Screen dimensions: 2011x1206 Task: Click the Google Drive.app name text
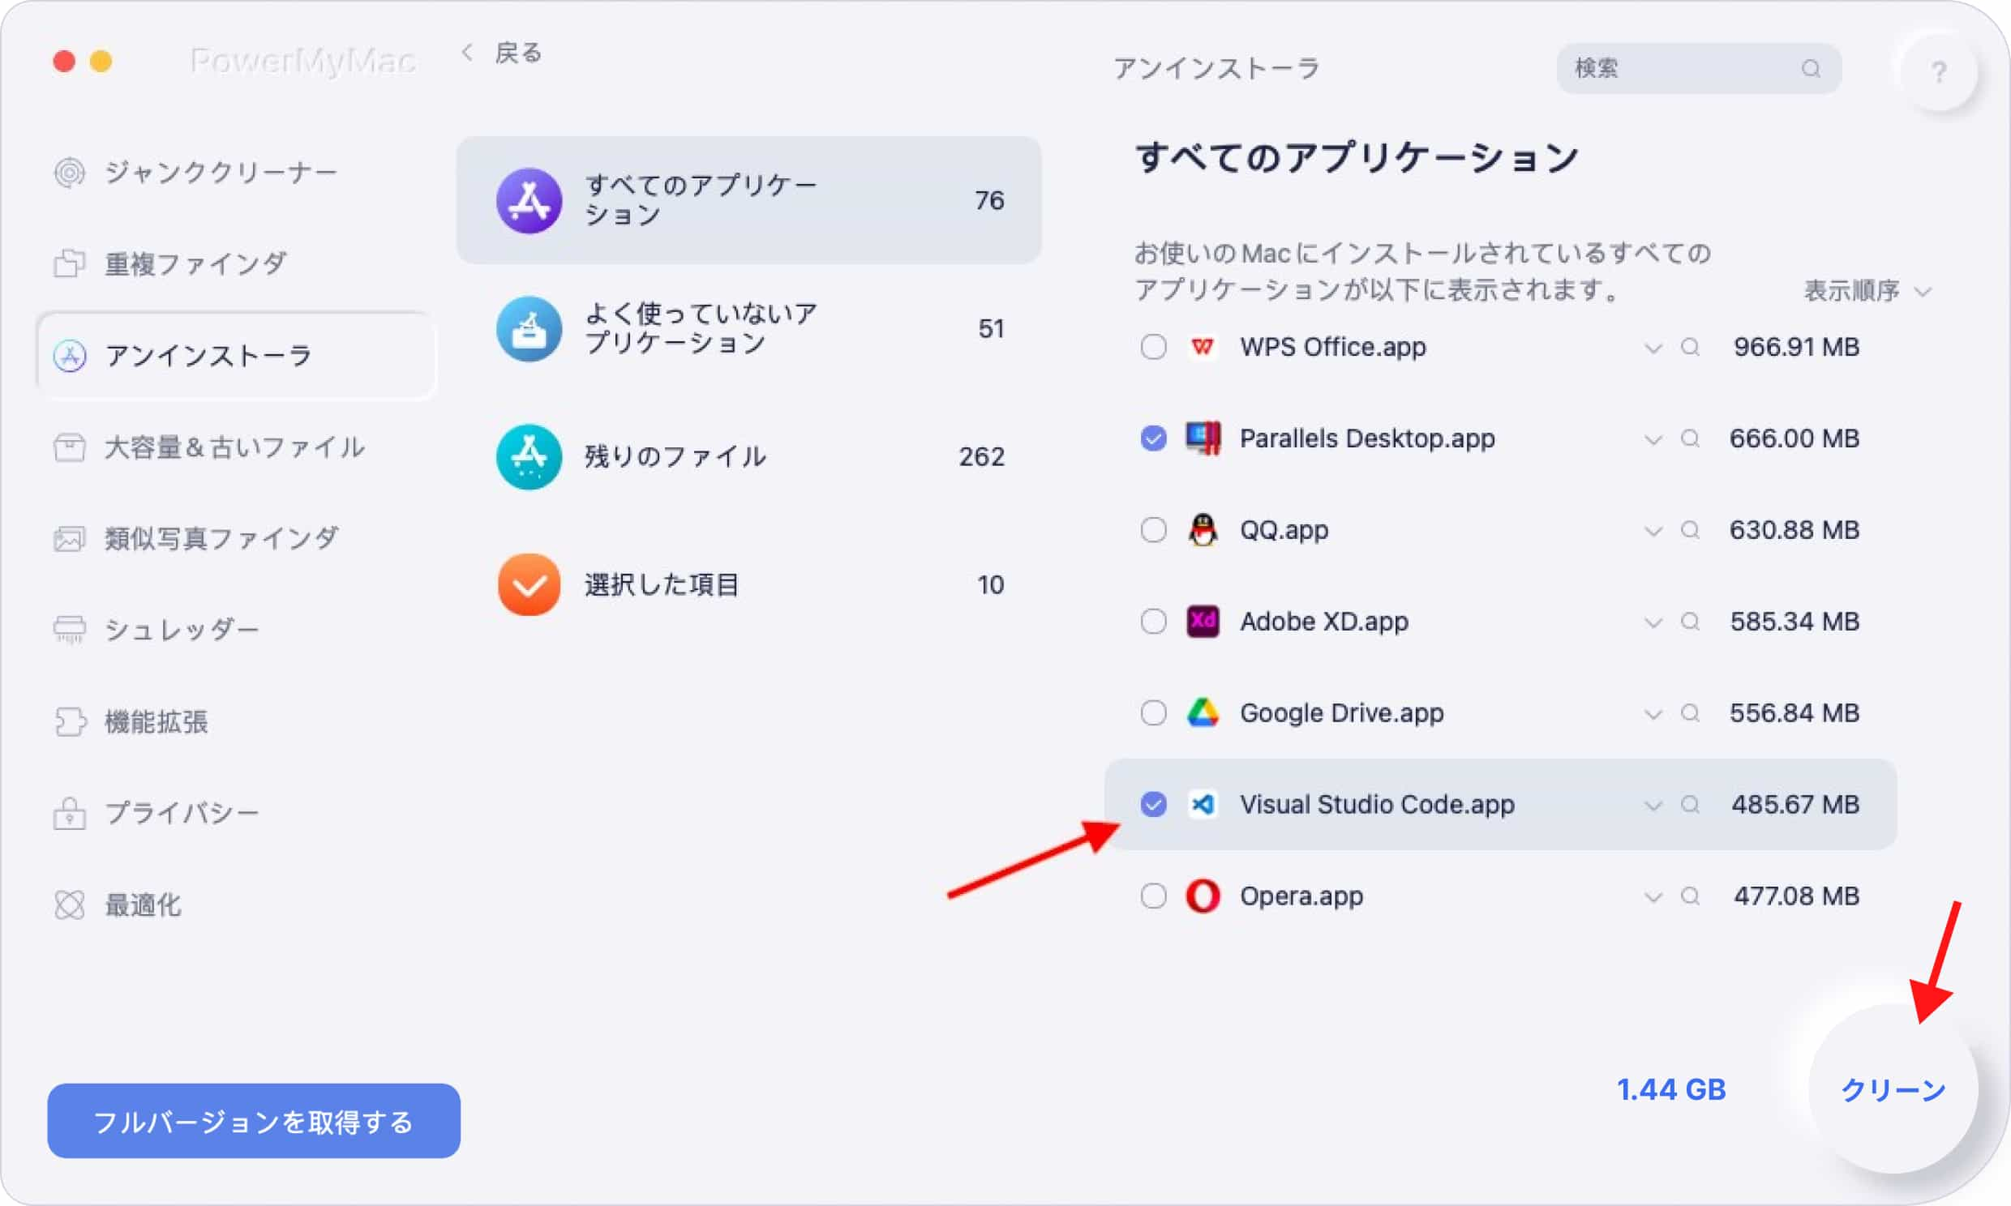1341,713
